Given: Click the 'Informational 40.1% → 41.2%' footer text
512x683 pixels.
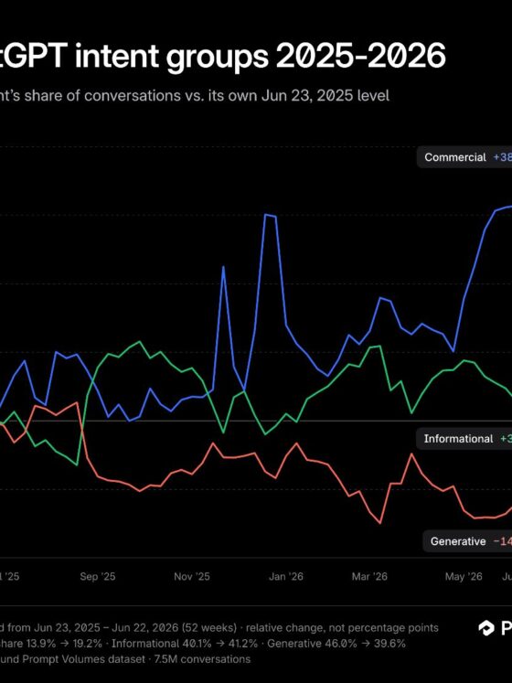Looking at the screenshot, I should click(x=185, y=644).
